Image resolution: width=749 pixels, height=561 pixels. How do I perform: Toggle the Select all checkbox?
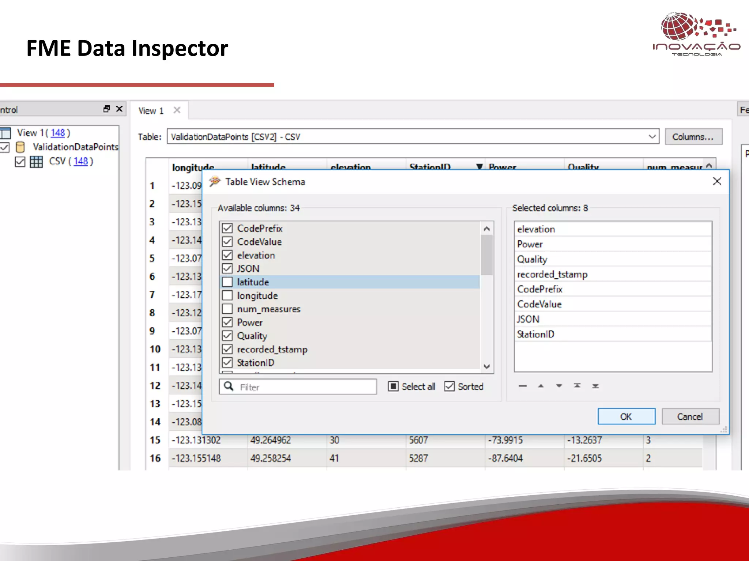(x=393, y=386)
